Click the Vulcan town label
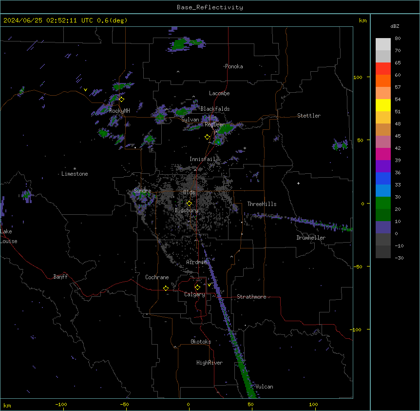This screenshot has height=411, width=420. point(264,387)
